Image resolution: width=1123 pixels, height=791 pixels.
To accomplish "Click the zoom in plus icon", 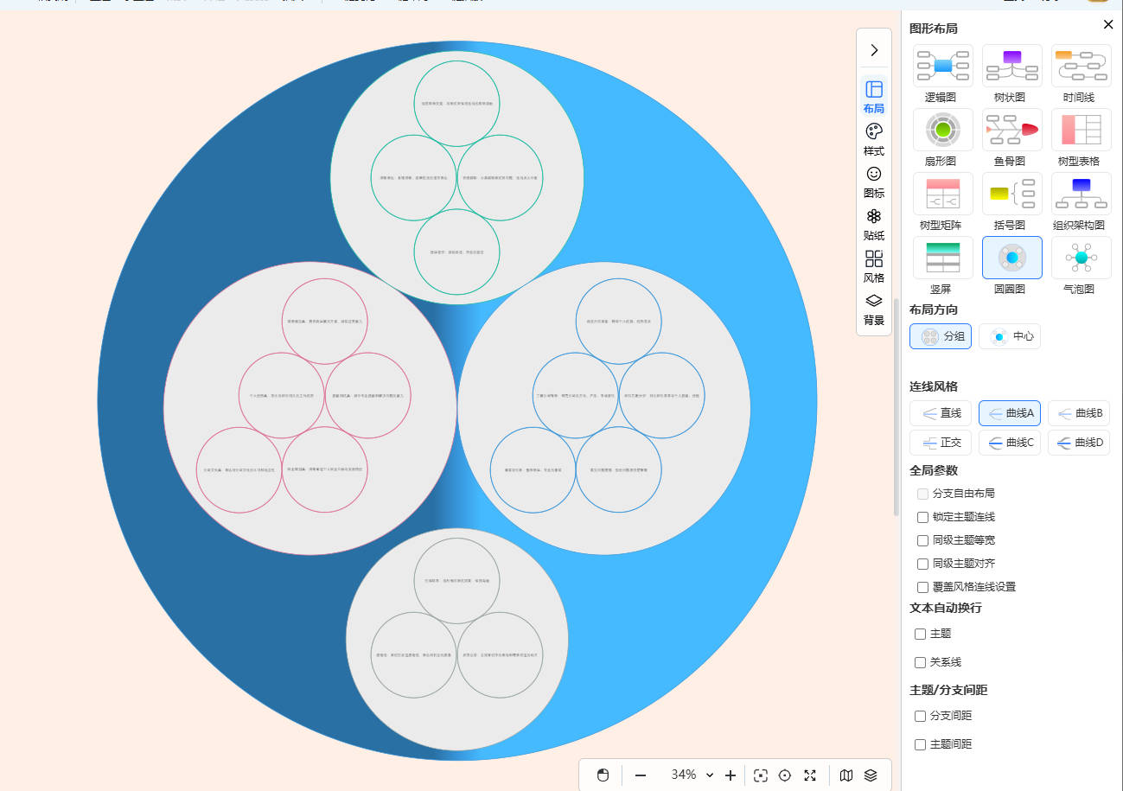I will click(x=731, y=775).
